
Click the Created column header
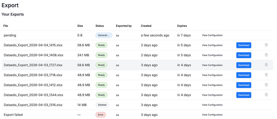pos(146,26)
